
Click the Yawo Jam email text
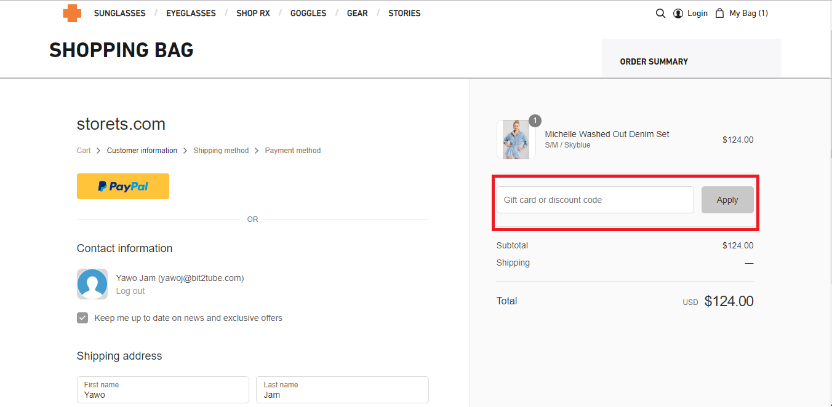point(180,278)
